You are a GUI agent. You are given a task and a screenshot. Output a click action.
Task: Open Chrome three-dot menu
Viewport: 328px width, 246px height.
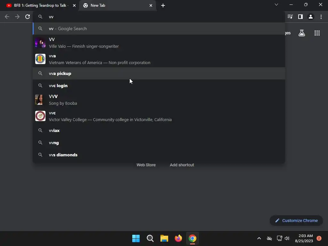(321, 17)
